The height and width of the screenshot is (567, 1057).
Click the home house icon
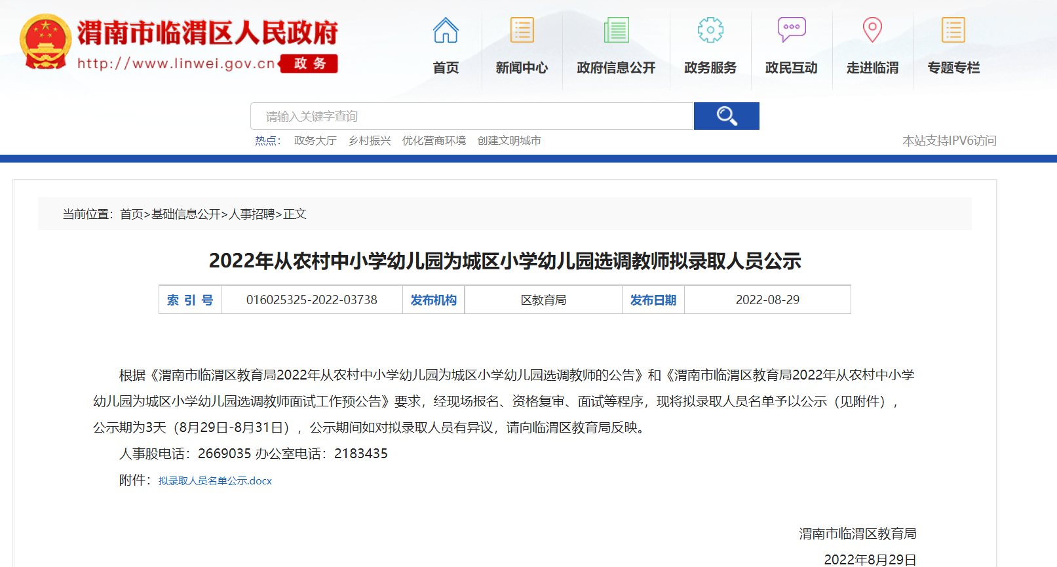(x=446, y=30)
